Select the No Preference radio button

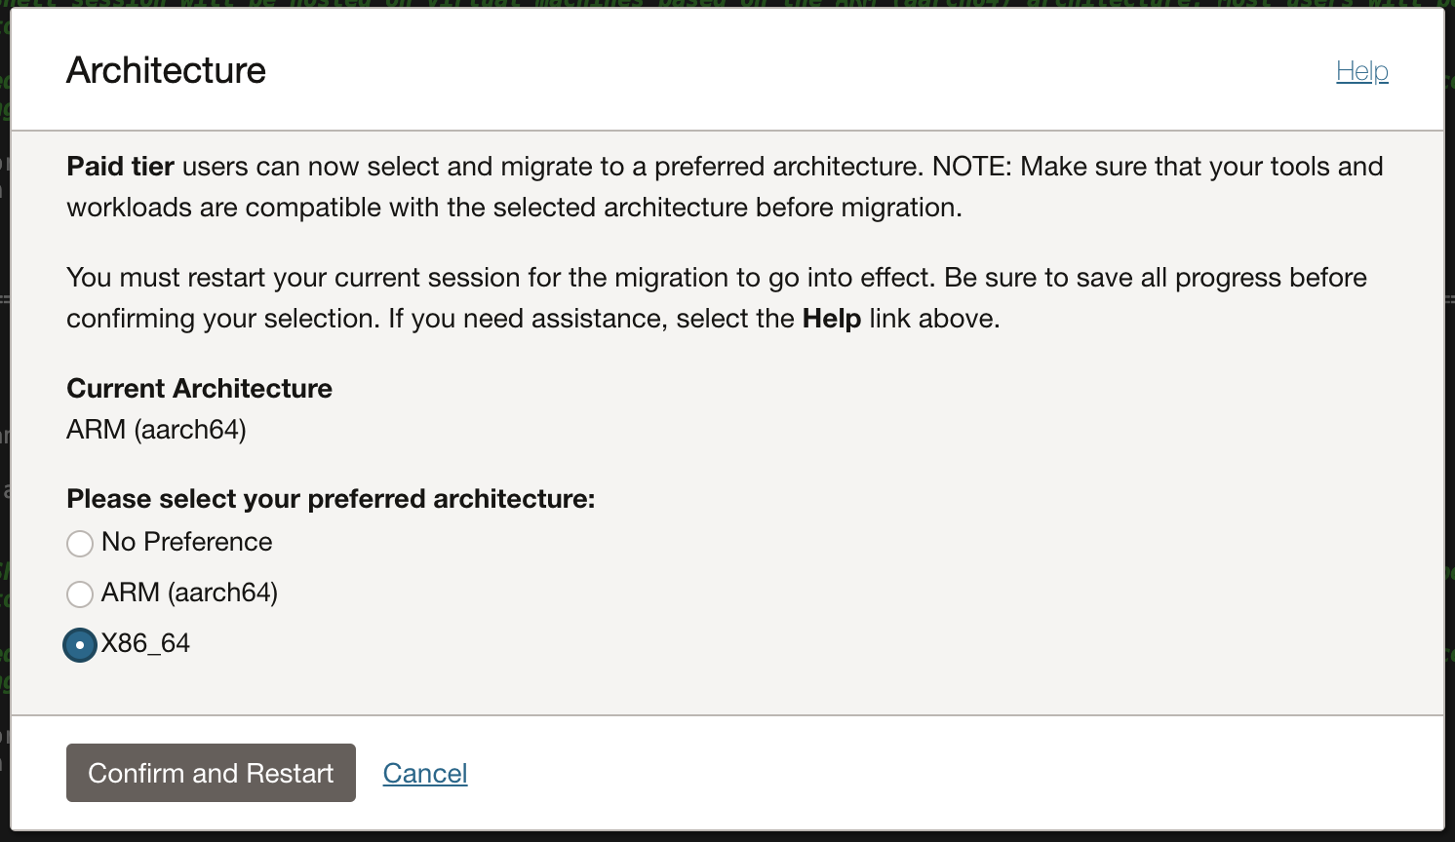coord(80,544)
